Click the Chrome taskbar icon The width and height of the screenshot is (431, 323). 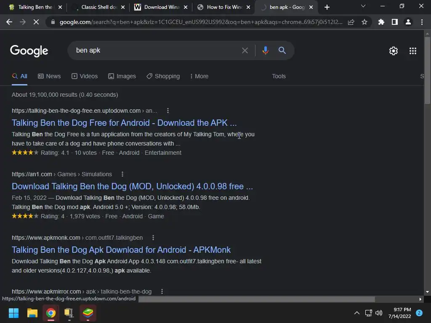pos(51,313)
